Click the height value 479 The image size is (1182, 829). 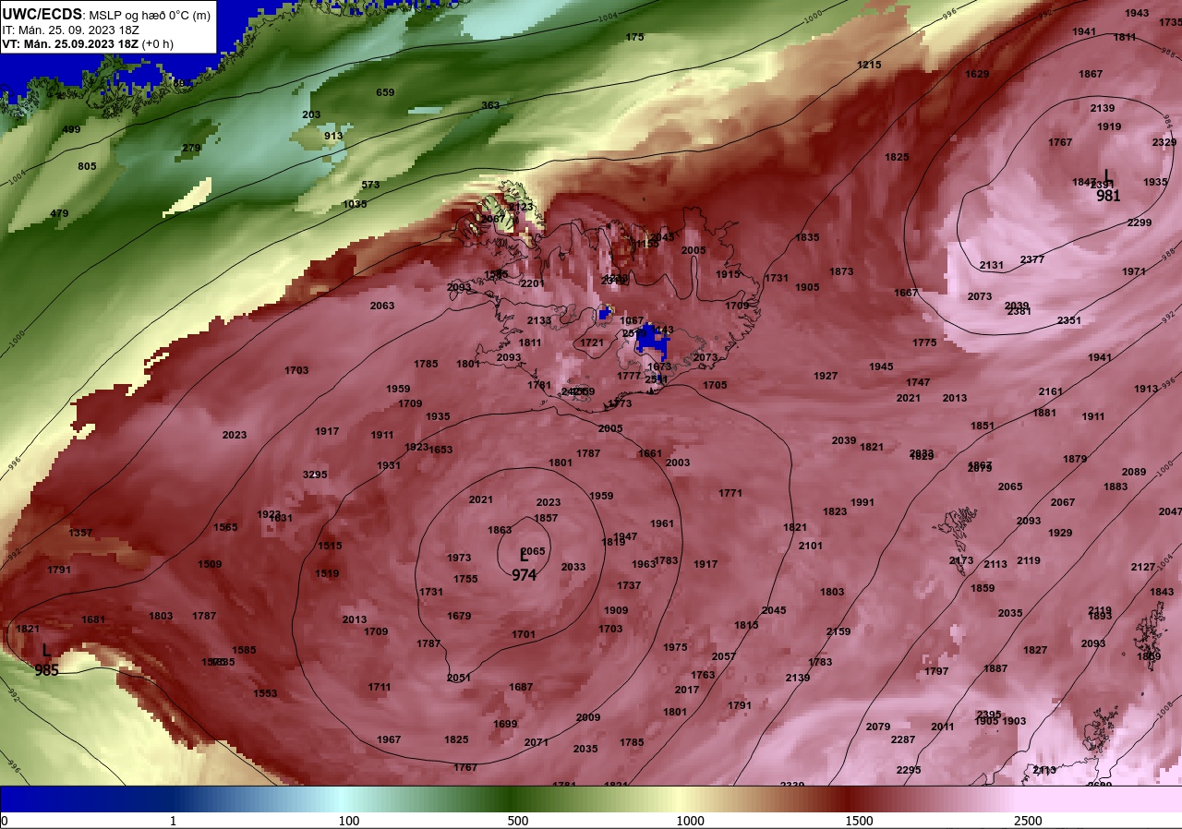coord(59,213)
